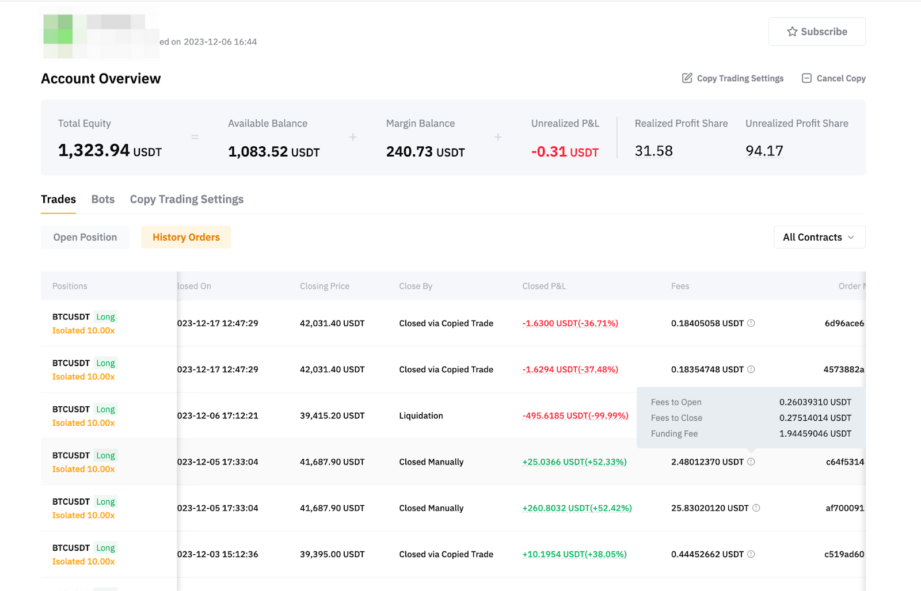Click fee info icon beside 0.18405058 USDT

751,323
